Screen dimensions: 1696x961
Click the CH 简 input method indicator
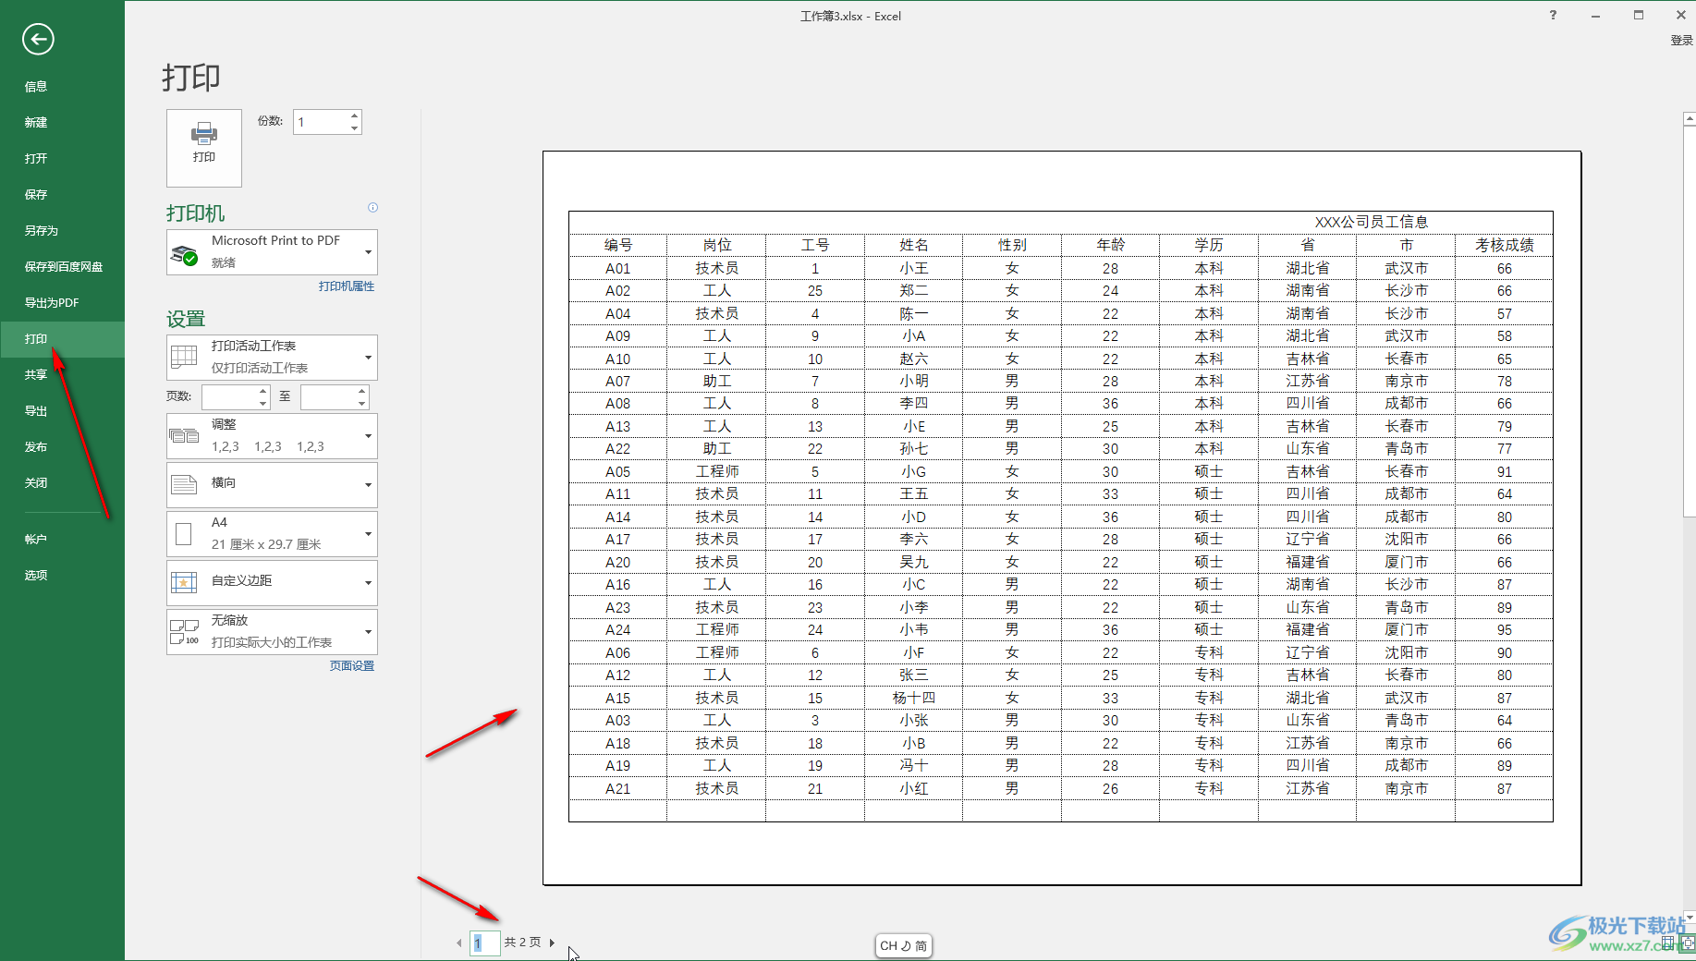click(903, 946)
